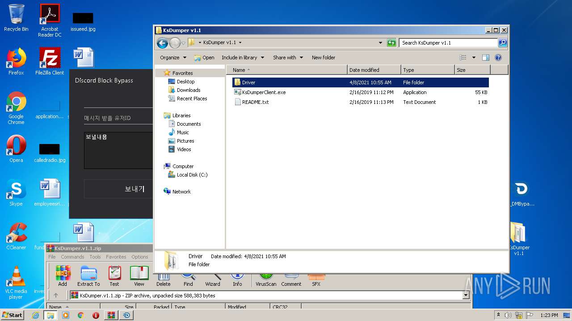
Task: Open KsDumper v1.1 desktop folder
Action: coord(519,239)
